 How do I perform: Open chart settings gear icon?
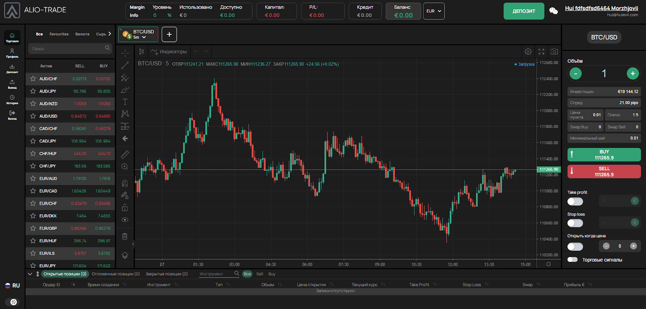(x=528, y=52)
